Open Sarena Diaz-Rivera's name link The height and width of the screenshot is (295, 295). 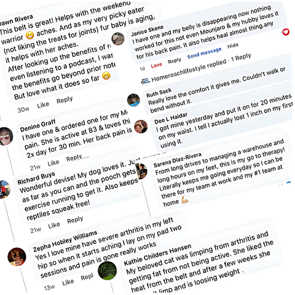coord(178,160)
